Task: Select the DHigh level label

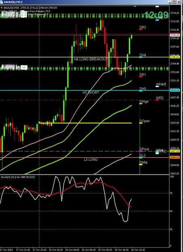Action: tap(144, 102)
